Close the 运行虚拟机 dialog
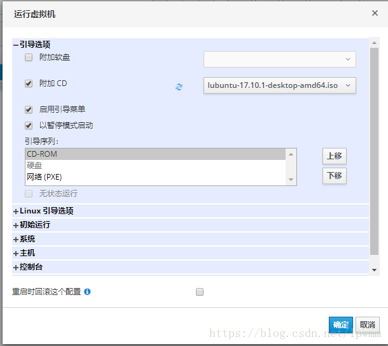The height and width of the screenshot is (346, 388). coord(375,13)
